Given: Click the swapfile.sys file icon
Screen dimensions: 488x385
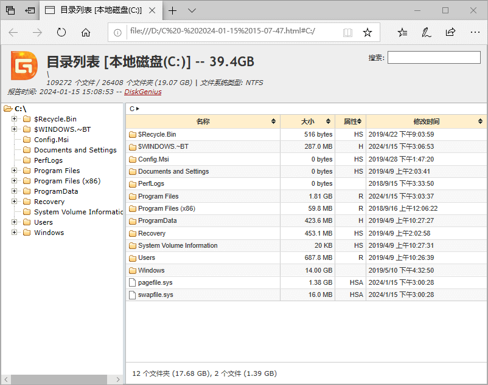Looking at the screenshot, I should [133, 295].
